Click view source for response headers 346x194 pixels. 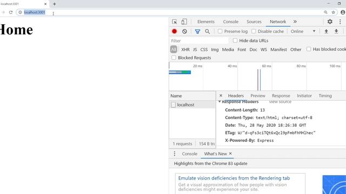(280, 102)
